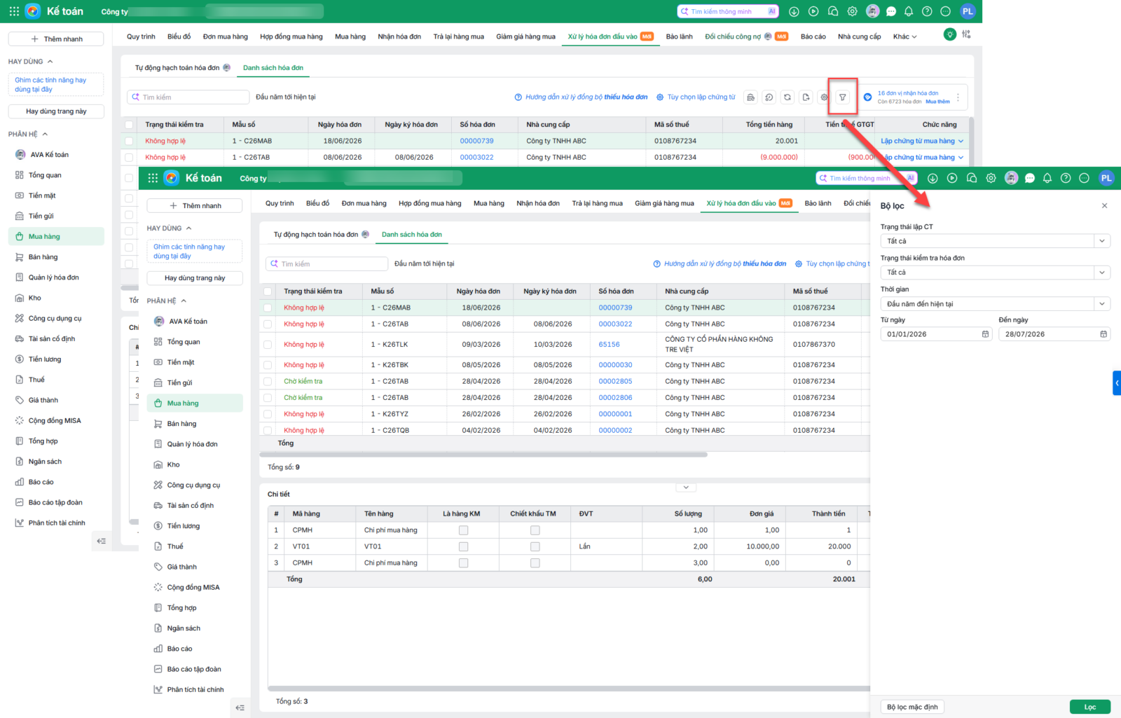Click the calendar icon in Từ ngày field
Viewport: 1121px width, 718px height.
tap(985, 334)
